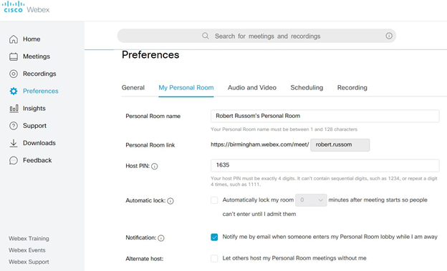447x271 pixels.
Task: Switch to the Scheduling tab
Action: [307, 88]
